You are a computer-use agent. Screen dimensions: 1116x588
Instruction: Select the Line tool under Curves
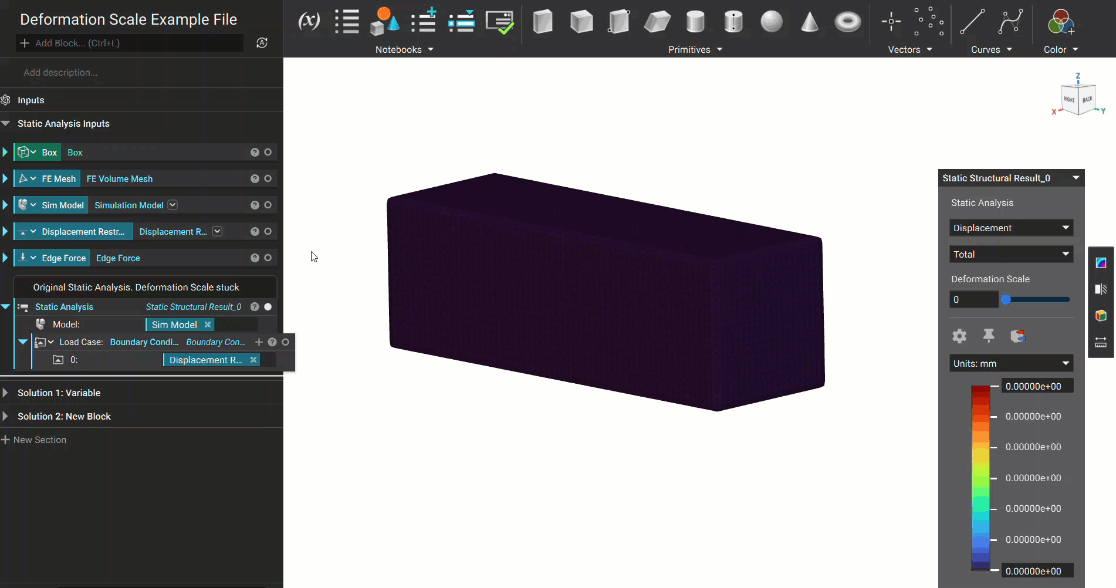tap(972, 22)
